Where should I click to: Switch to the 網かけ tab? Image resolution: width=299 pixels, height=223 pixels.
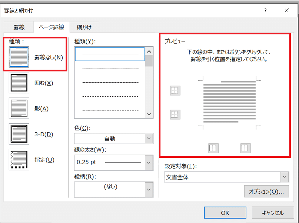[x=84, y=27]
